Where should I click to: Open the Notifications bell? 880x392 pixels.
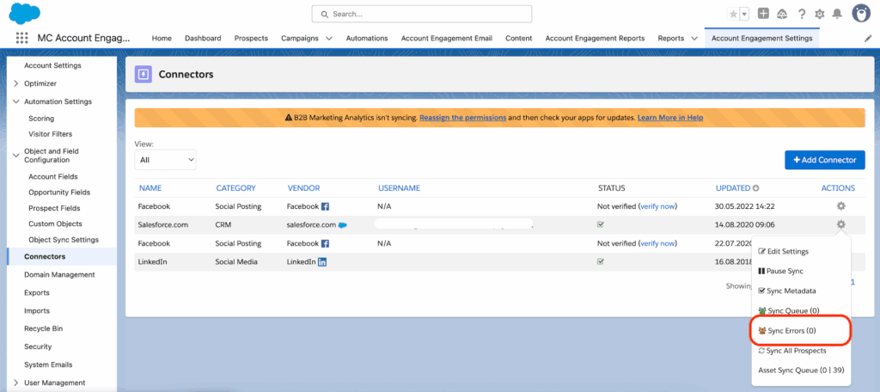[837, 14]
